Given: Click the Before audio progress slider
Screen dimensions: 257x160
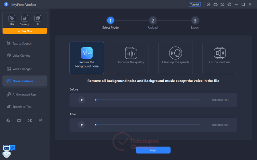Looking at the screenshot, I should (x=147, y=100).
